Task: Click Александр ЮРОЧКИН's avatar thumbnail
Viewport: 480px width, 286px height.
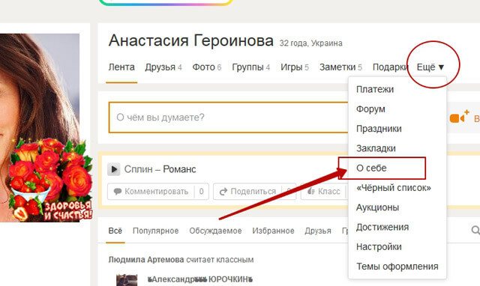Action: pyautogui.click(x=127, y=280)
